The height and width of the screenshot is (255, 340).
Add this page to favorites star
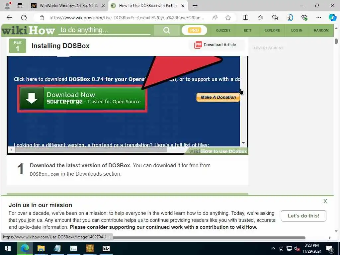pos(228,18)
